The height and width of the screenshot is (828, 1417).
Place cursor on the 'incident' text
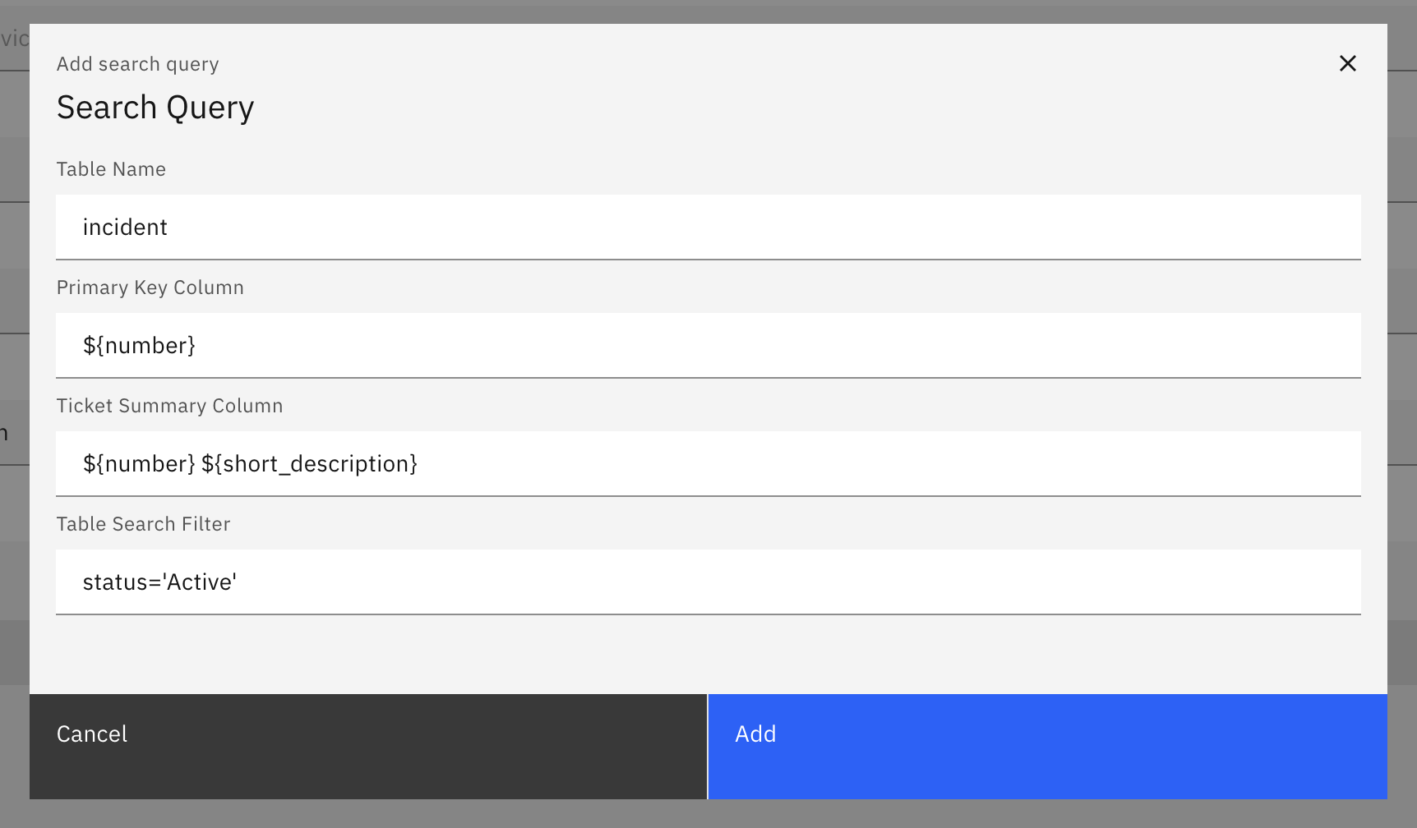pyautogui.click(x=125, y=228)
